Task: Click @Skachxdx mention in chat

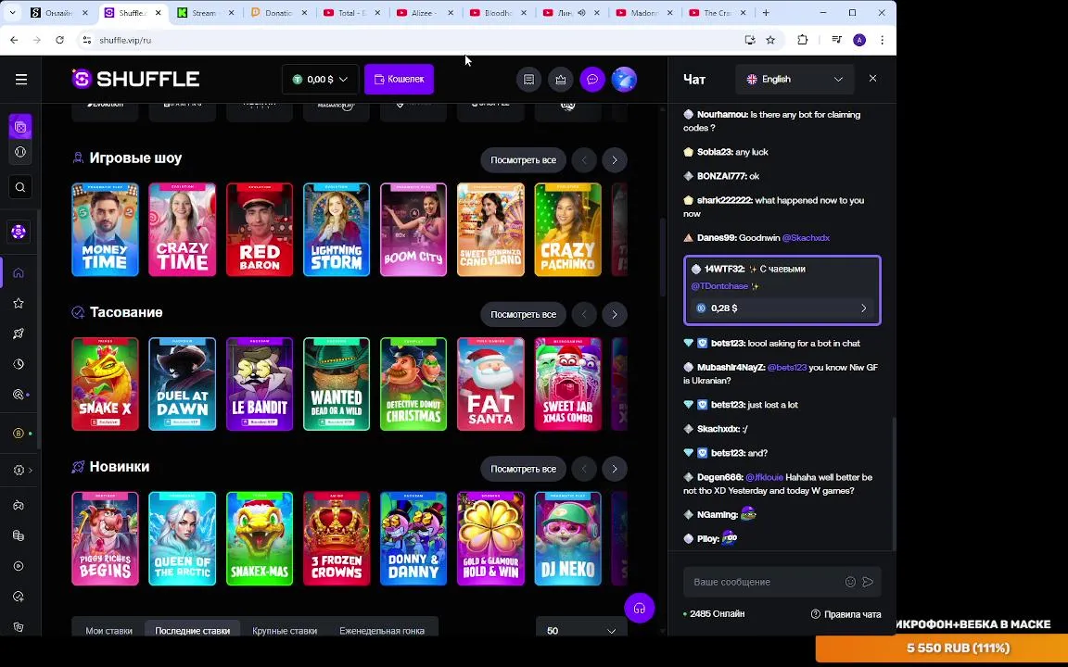Action: pos(806,237)
